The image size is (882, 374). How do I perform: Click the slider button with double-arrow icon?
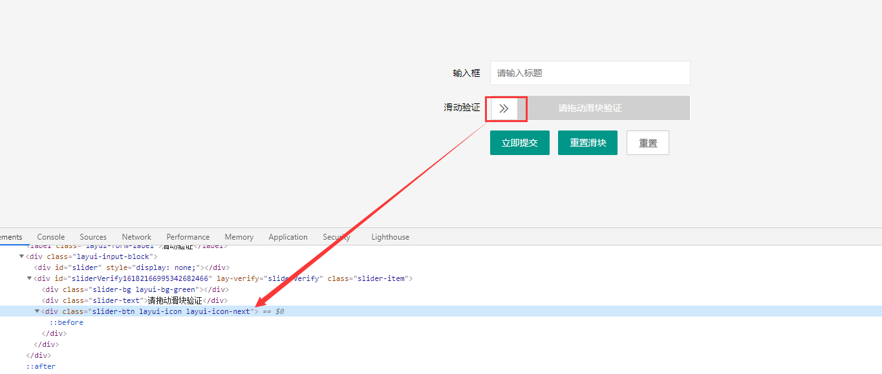(504, 108)
